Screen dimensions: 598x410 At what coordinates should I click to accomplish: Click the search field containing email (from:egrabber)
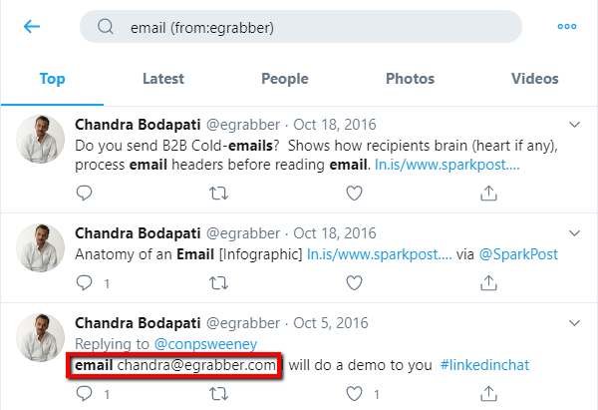click(301, 27)
